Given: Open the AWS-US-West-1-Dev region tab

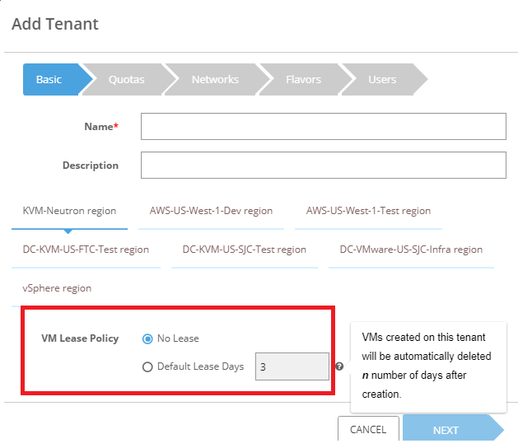Looking at the screenshot, I should [x=211, y=211].
